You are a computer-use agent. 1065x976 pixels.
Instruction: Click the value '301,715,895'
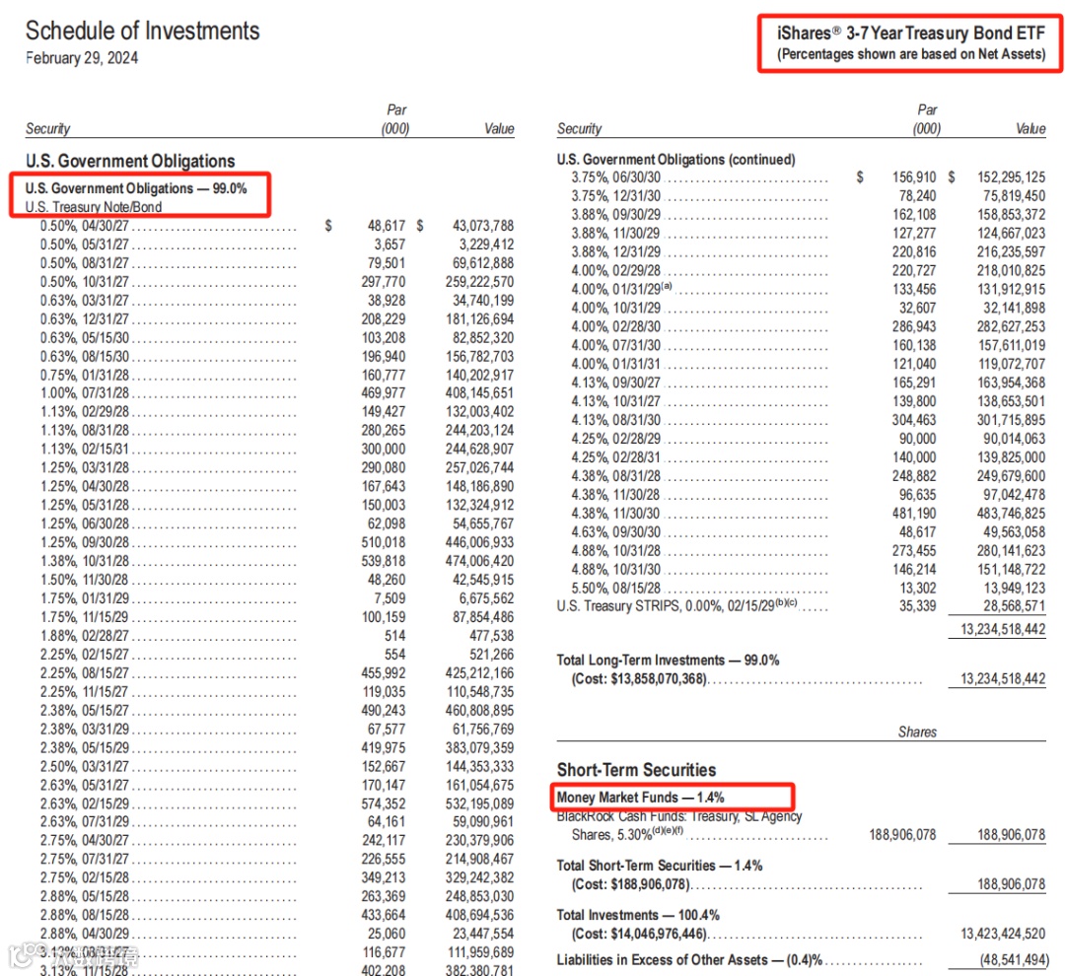click(1012, 420)
